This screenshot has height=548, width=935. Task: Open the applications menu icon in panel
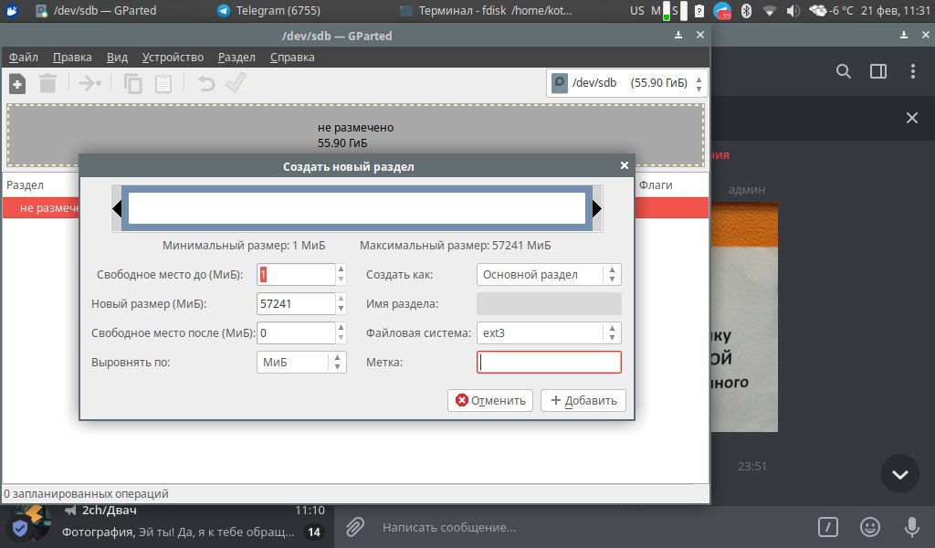pyautogui.click(x=11, y=10)
